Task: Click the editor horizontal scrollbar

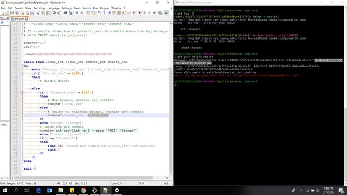Action: 83,178
